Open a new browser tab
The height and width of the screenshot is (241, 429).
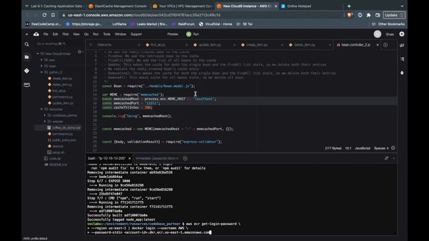pyautogui.click(x=349, y=6)
